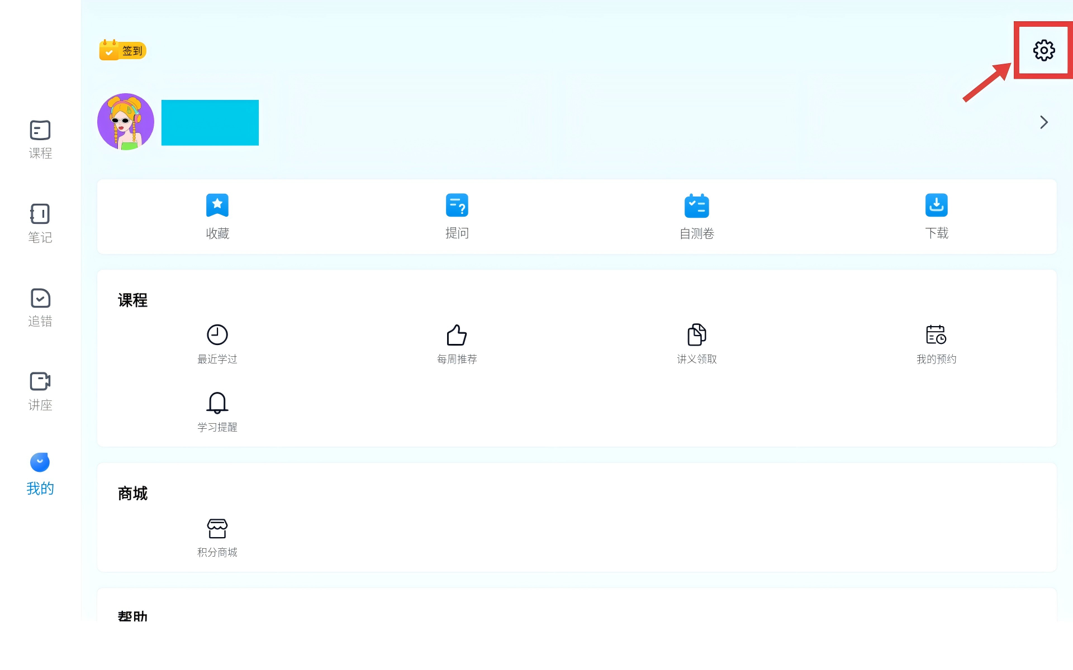The image size is (1073, 670).
Task: Click the blue username block
Action: (x=210, y=123)
